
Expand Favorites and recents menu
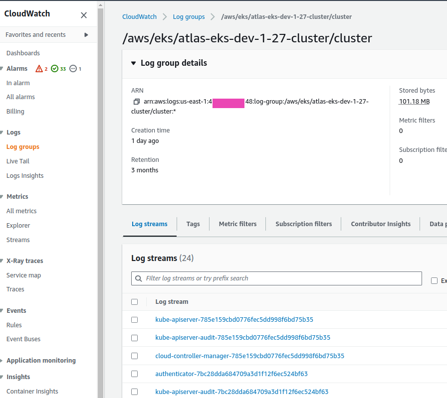(x=86, y=35)
